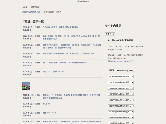Open the おことわり article link

click(x=47, y=104)
